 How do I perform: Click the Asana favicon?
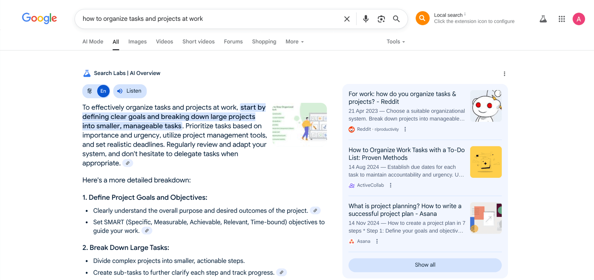[x=352, y=241]
